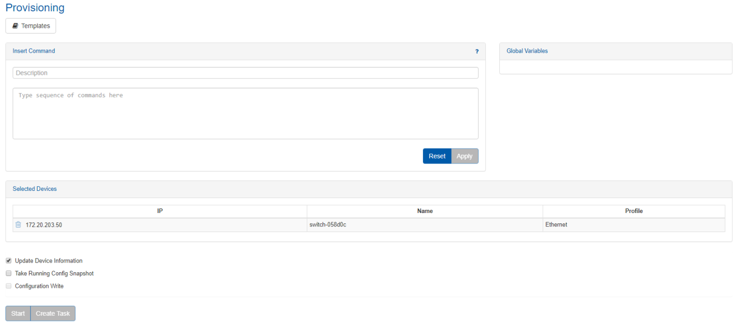Screen dimensions: 742x327
Task: Click the Ethernet profile cell
Action: tap(556, 225)
